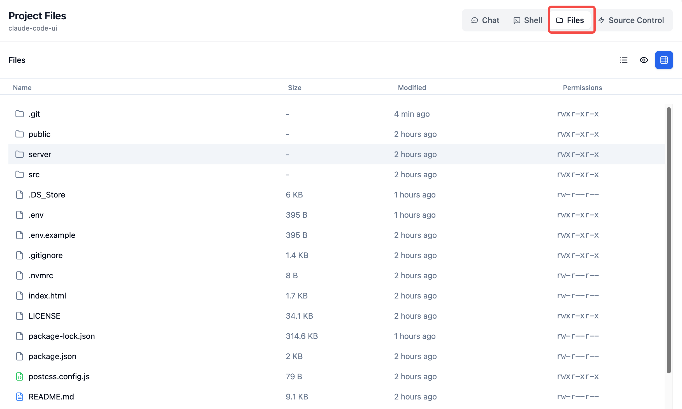Select the blue table view icon
The width and height of the screenshot is (682, 409).
point(664,60)
